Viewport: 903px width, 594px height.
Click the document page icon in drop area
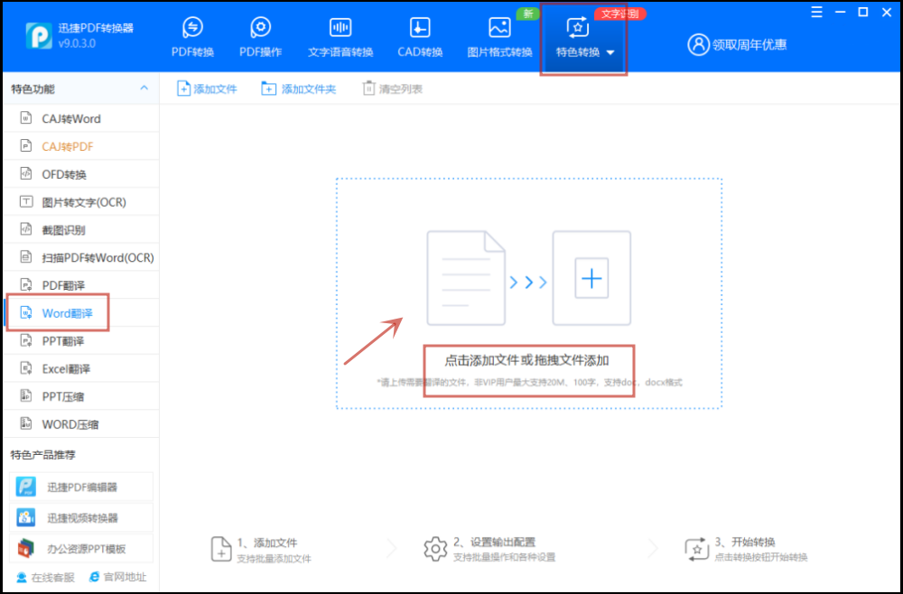pyautogui.click(x=466, y=278)
